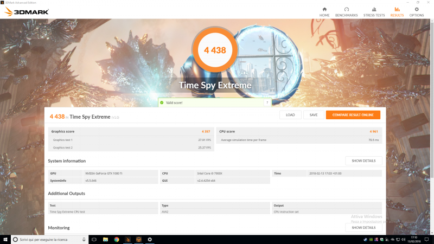Click the Cortana microphone icon

point(83,239)
